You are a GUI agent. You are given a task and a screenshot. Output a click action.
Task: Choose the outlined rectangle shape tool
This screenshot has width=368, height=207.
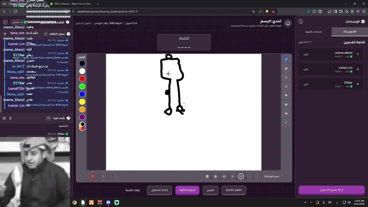coord(286,86)
